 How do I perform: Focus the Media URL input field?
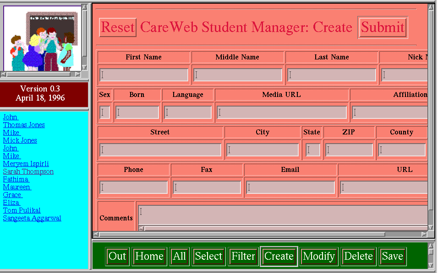pyautogui.click(x=282, y=112)
